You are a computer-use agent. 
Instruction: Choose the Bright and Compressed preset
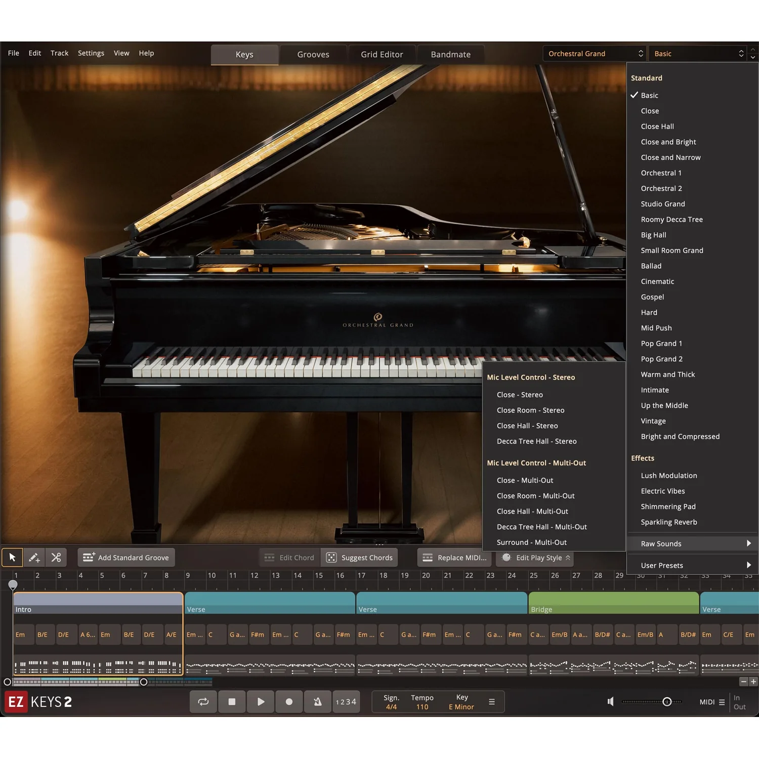[x=692, y=437]
